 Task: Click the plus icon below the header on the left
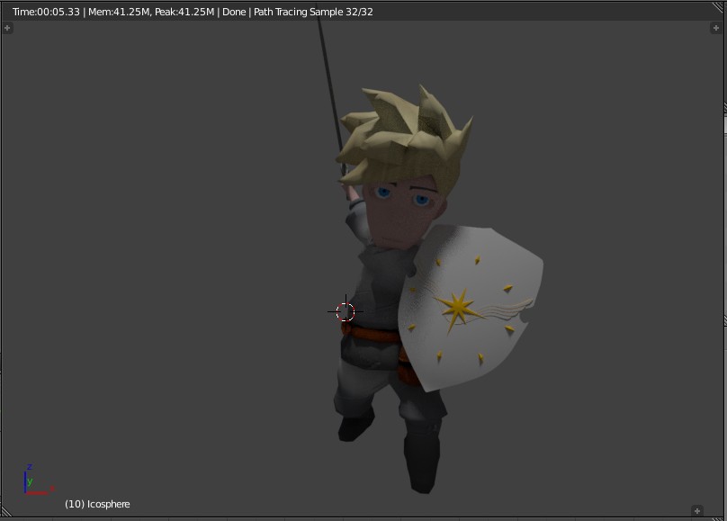(9, 28)
